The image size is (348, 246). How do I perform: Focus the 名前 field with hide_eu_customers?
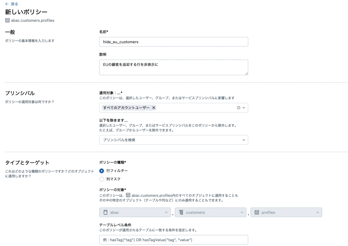click(174, 42)
